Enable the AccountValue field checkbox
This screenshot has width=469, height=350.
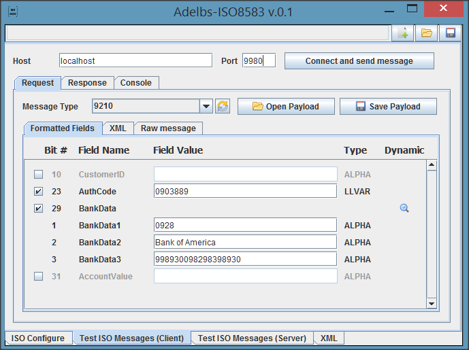tap(39, 277)
